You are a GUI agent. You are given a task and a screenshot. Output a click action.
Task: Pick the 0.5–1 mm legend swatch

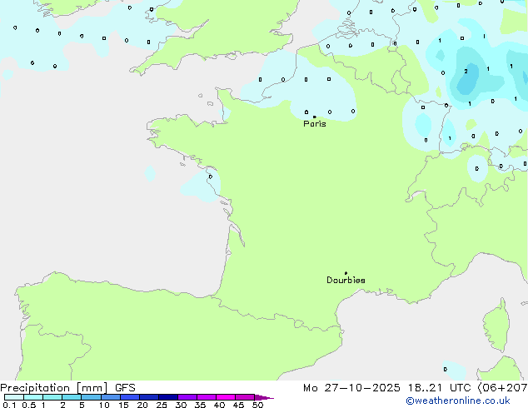coord(33,397)
